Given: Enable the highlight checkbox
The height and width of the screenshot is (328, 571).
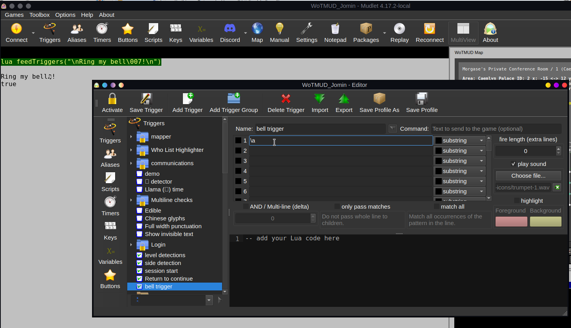Looking at the screenshot, I should click(x=517, y=201).
